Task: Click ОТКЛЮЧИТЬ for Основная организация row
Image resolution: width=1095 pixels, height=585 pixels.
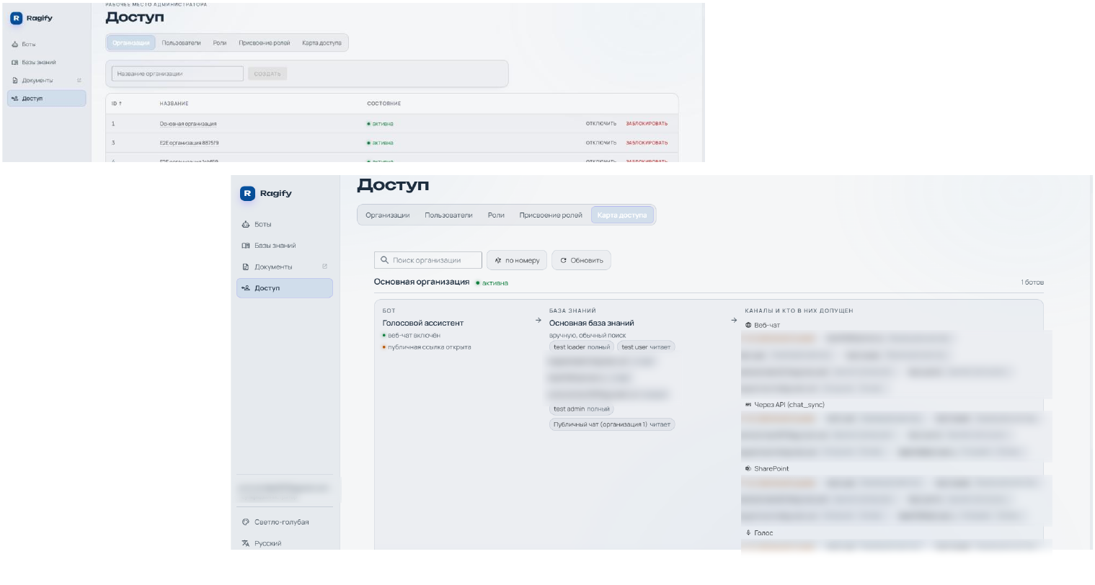Action: pos(601,124)
